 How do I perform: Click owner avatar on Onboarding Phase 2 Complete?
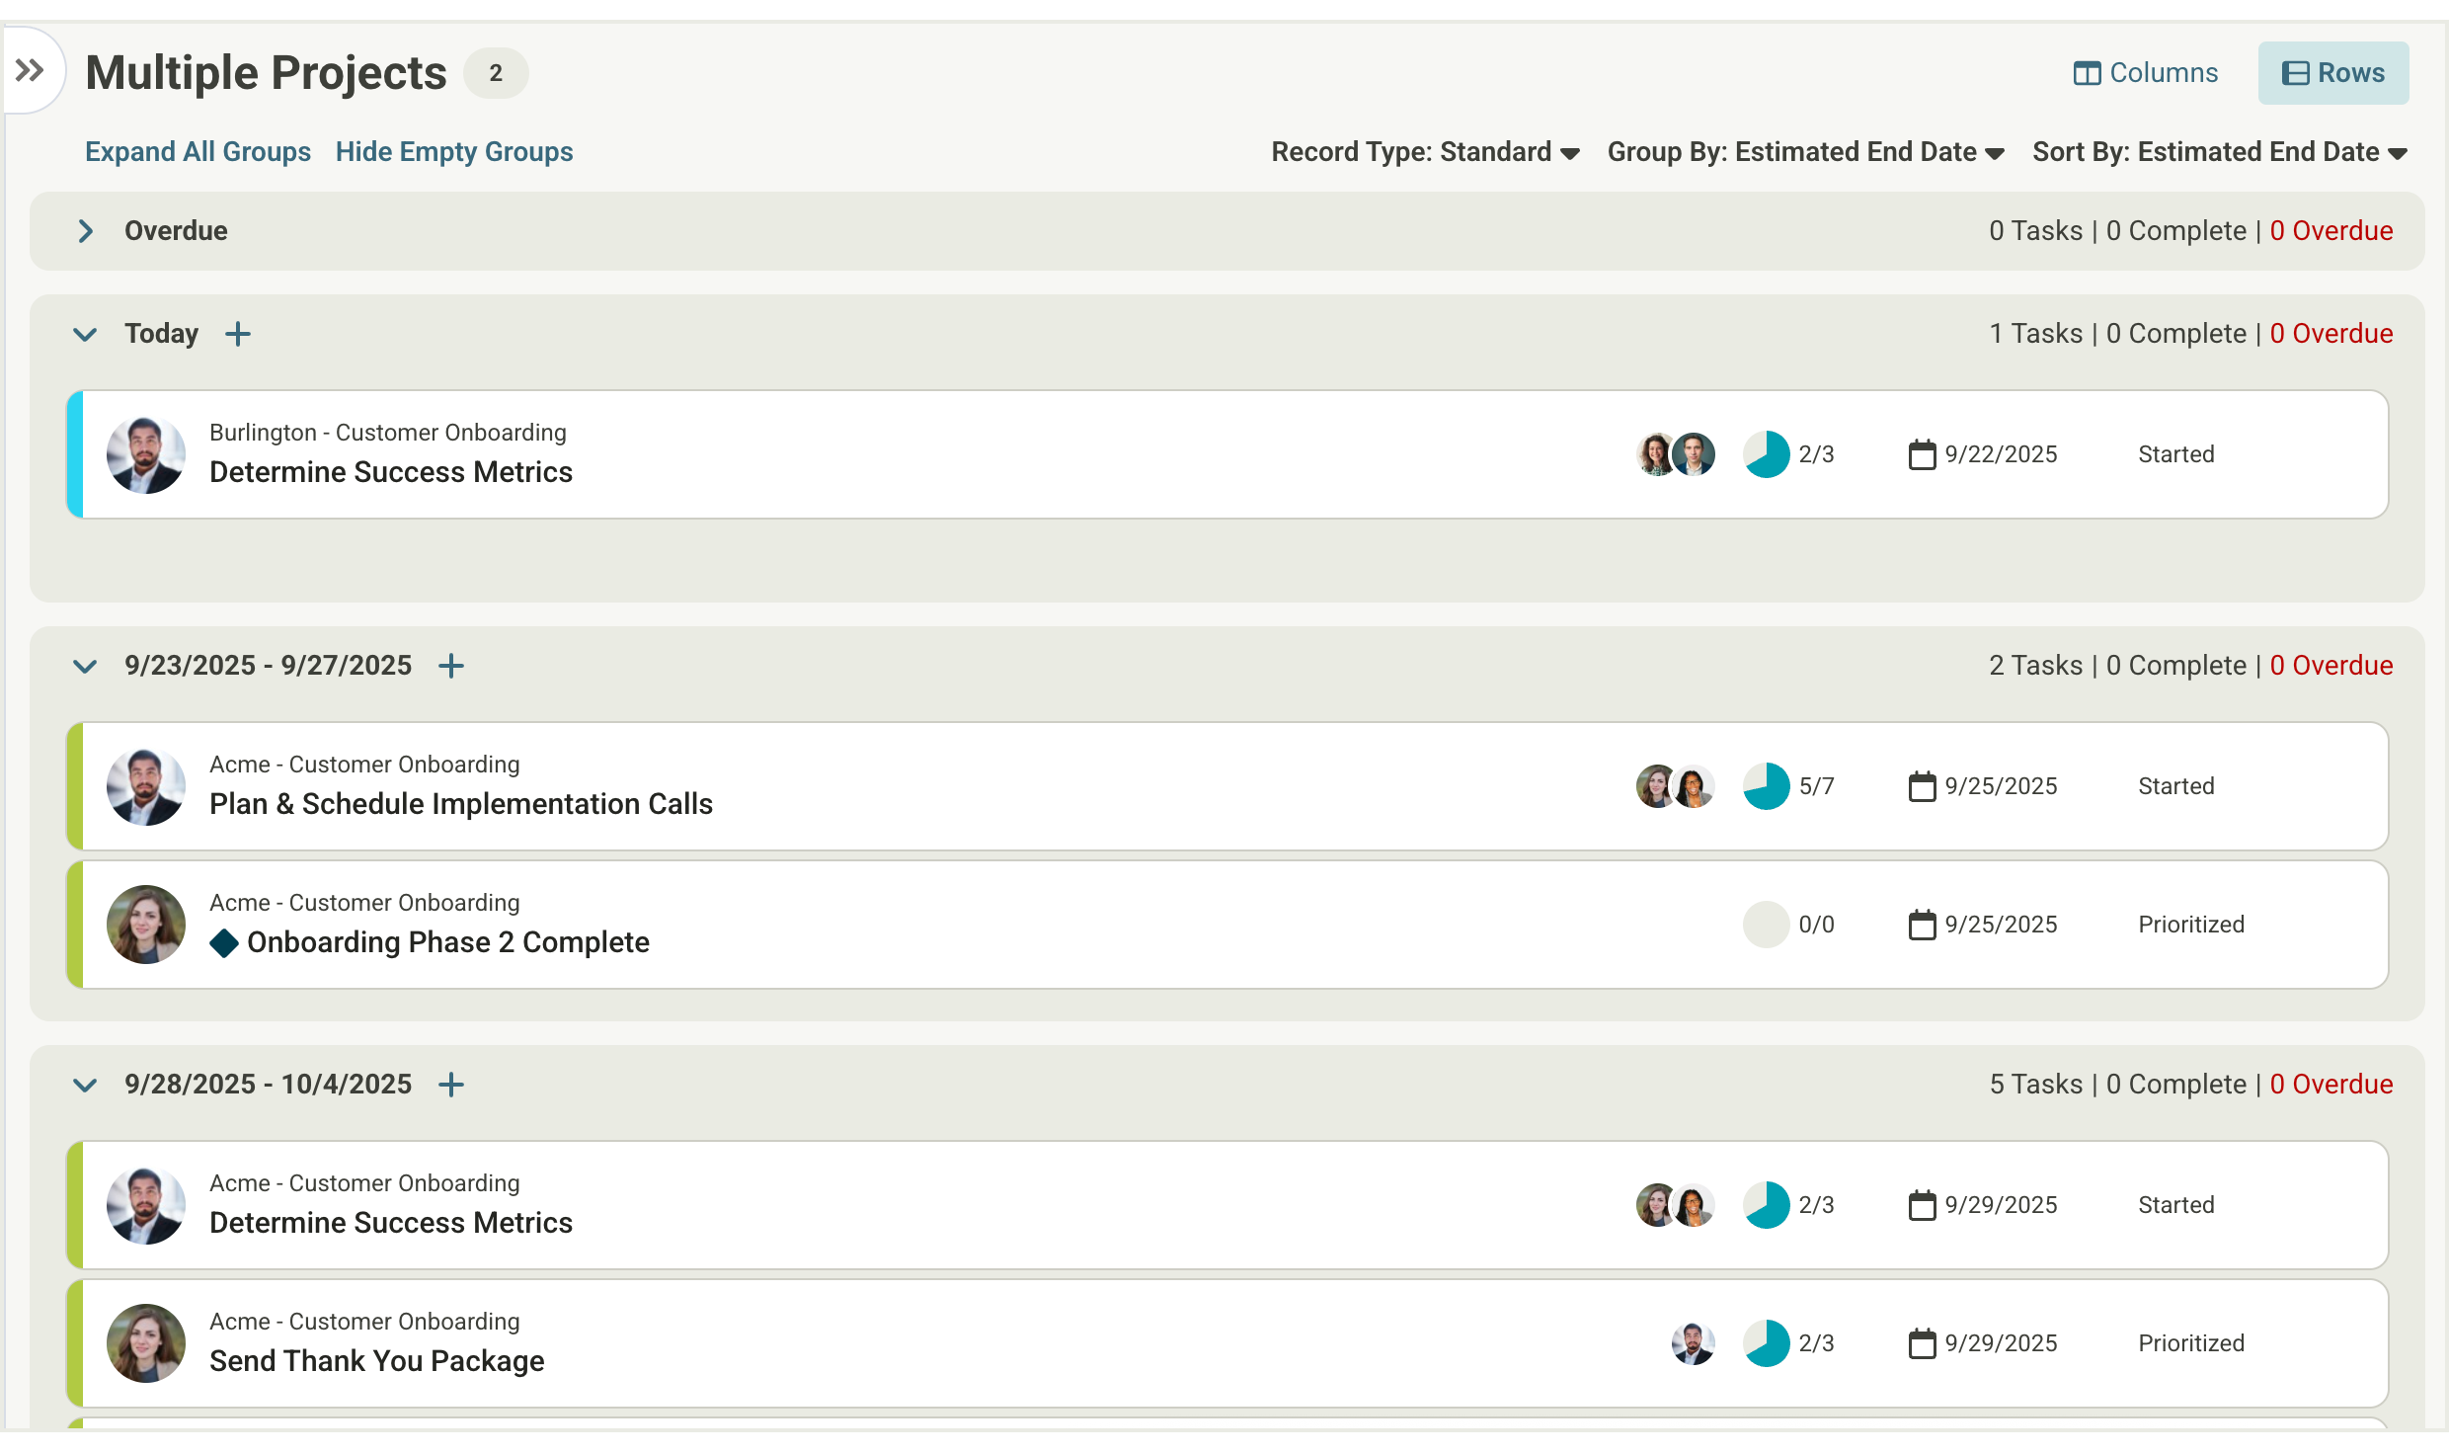tap(146, 925)
